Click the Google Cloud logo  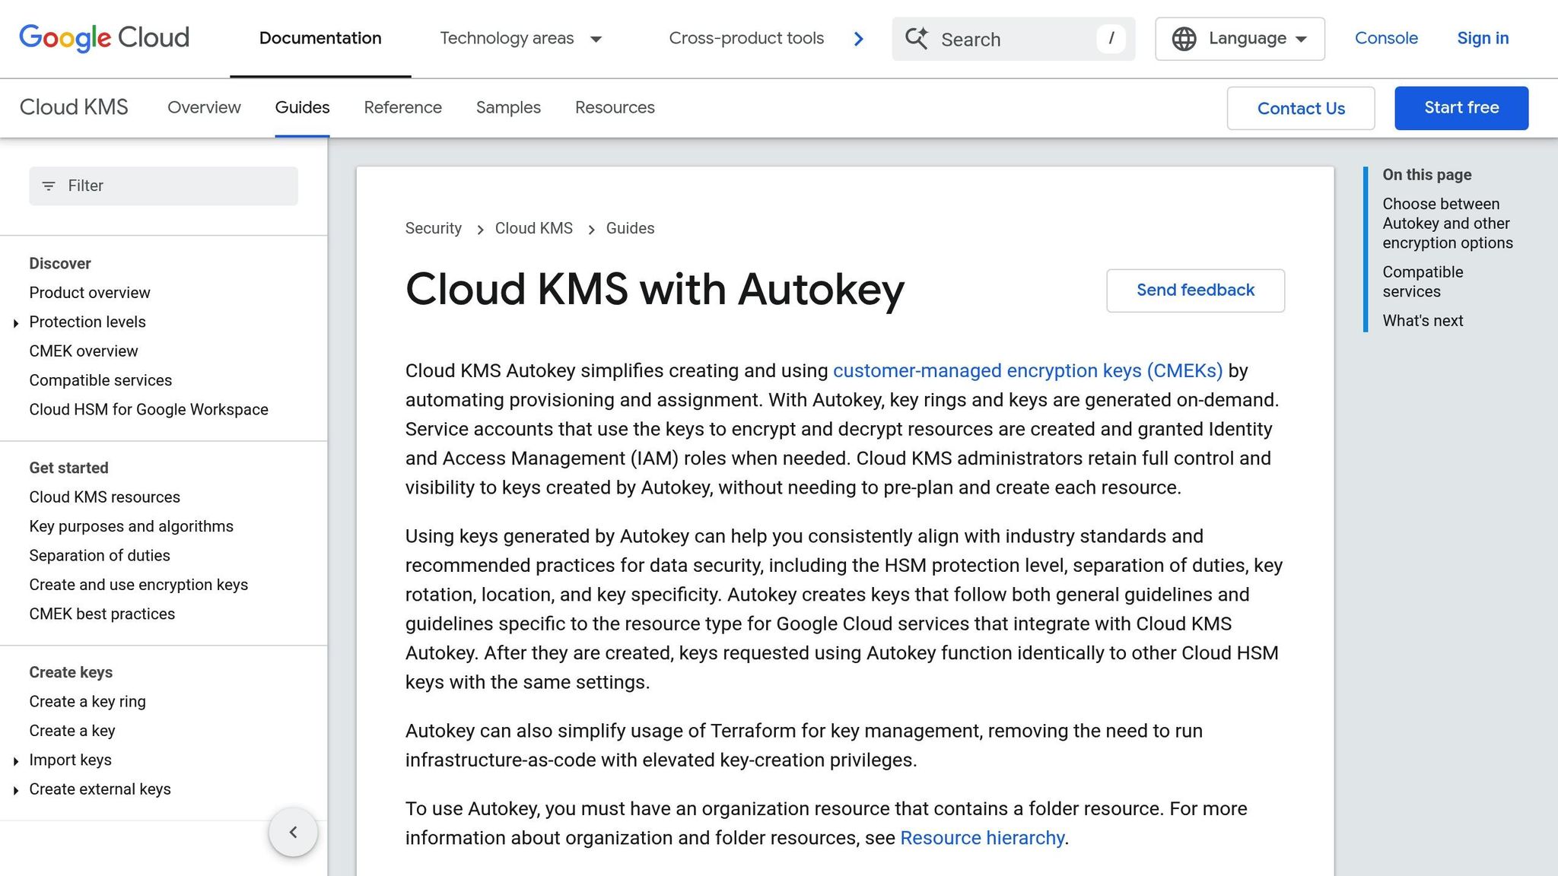[x=104, y=38]
